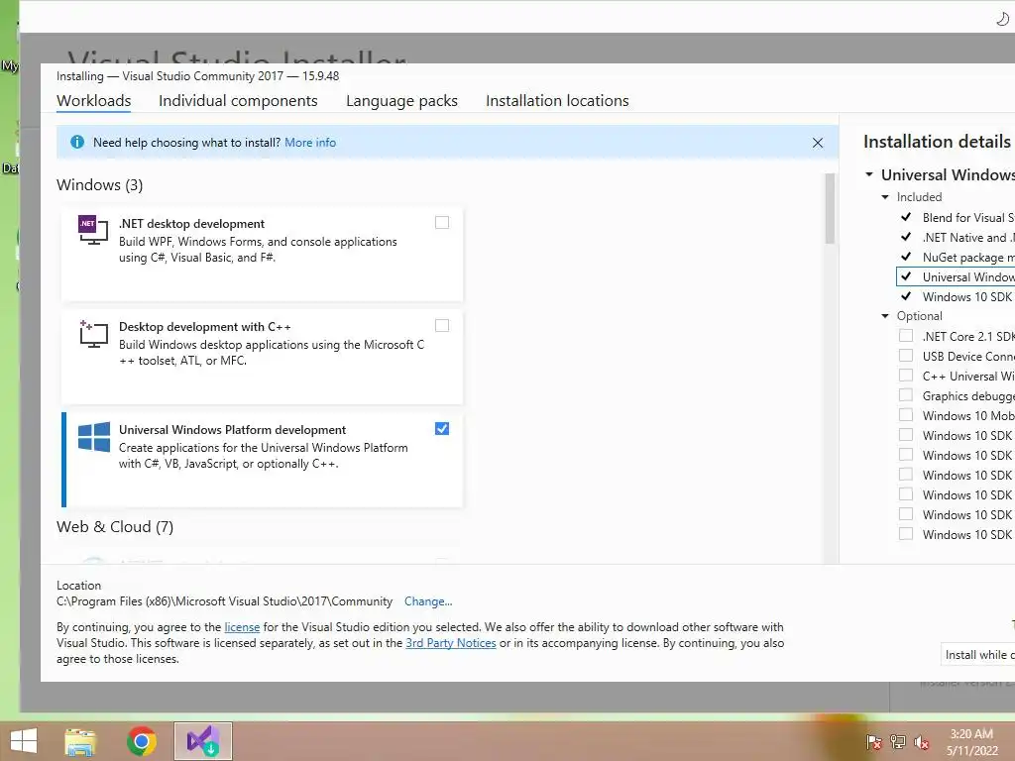Screen dimensions: 1015x761
Task: Click the Universal Windows Platform Windows logo icon
Action: pos(94,437)
